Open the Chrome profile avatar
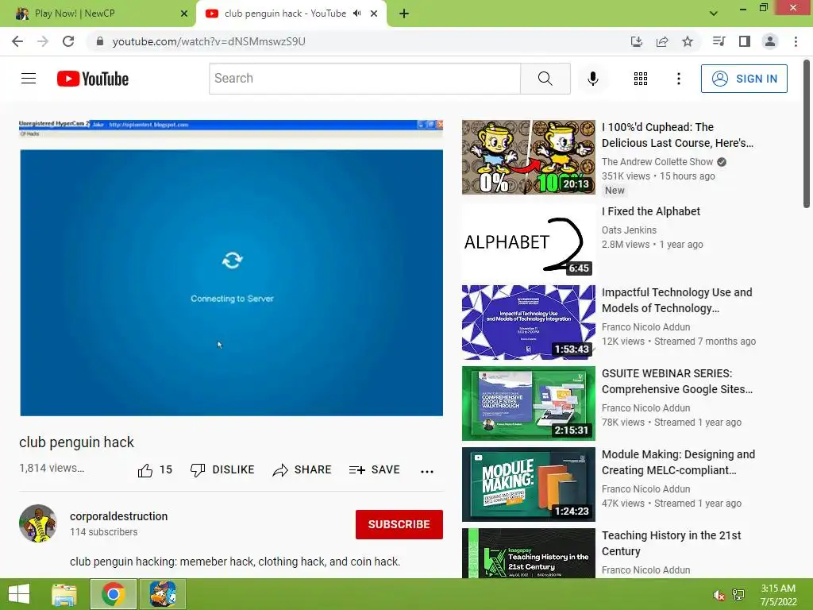813x610 pixels. (770, 41)
